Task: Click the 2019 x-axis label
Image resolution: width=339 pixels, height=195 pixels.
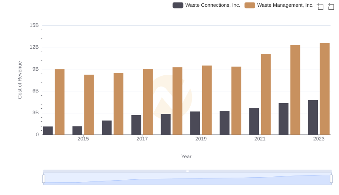Action: pos(201,139)
